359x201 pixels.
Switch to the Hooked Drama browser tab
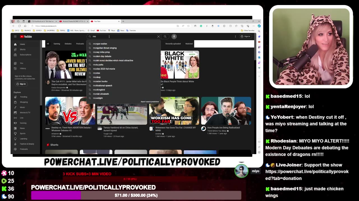point(73,21)
